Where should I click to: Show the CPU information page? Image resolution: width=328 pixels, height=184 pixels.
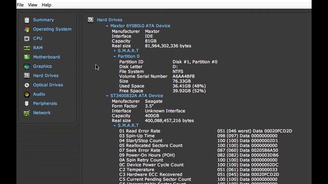[x=37, y=38]
